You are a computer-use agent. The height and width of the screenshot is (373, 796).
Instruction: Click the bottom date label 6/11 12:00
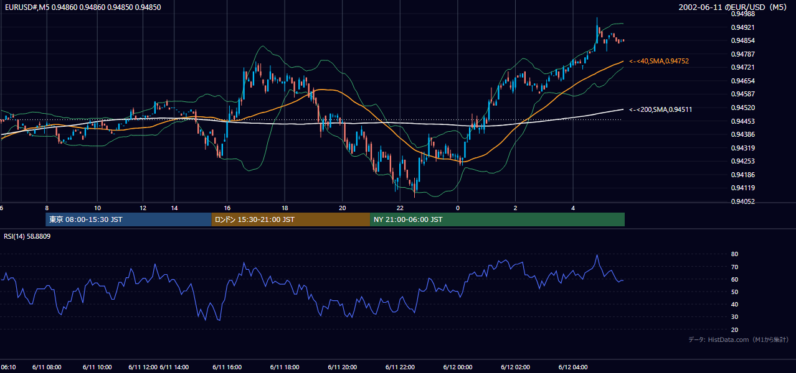pyautogui.click(x=143, y=367)
